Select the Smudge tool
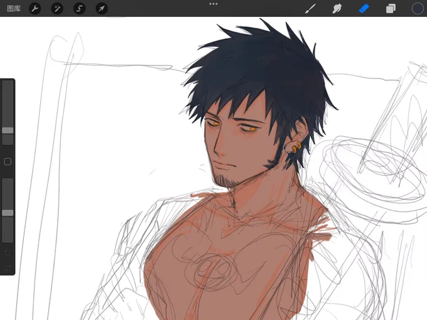The height and width of the screenshot is (320, 427). pyautogui.click(x=337, y=8)
